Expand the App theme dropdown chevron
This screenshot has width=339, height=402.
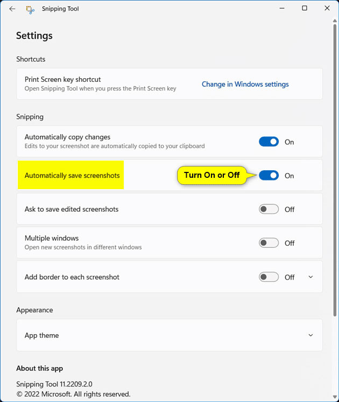(x=310, y=335)
